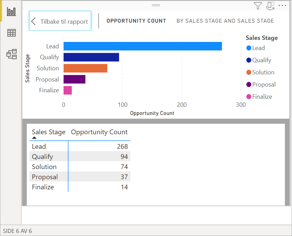Click the Lead y-axis category label
Screen dimensions: 292x236
pyautogui.click(x=53, y=46)
